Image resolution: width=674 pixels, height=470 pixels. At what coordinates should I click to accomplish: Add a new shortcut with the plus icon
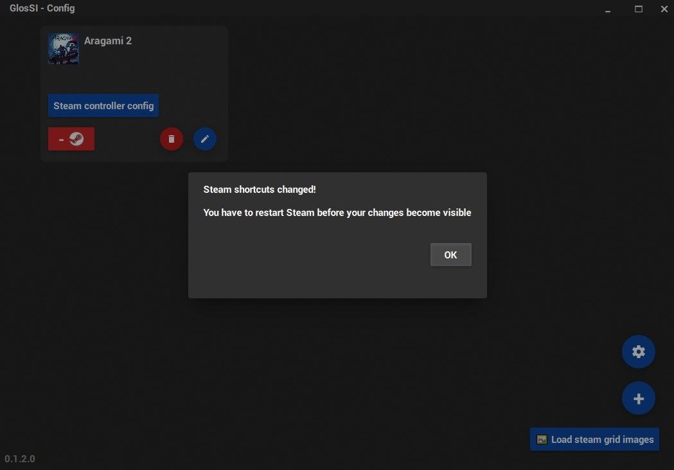point(638,397)
